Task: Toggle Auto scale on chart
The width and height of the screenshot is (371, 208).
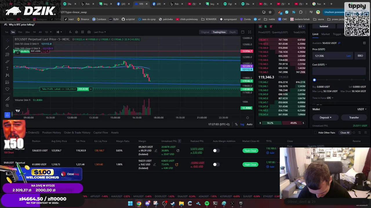Action: [x=249, y=124]
